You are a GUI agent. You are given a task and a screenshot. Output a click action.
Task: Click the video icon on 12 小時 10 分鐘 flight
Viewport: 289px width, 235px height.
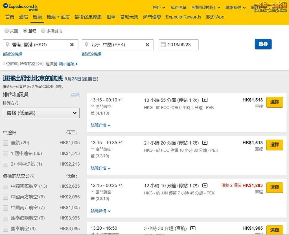coord(205,185)
